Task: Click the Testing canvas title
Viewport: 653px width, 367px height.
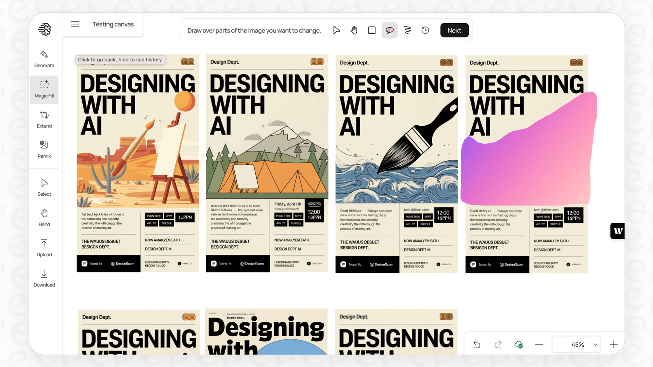Action: coord(113,24)
